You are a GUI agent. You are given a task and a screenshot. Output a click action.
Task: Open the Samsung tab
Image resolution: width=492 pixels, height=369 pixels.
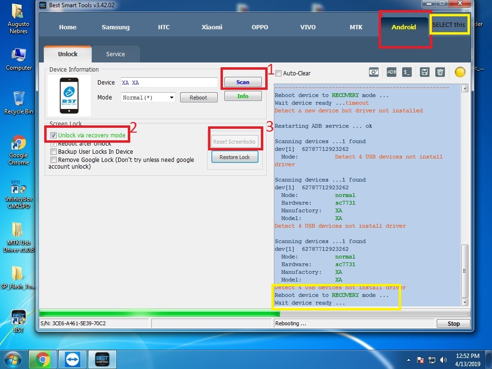point(115,27)
